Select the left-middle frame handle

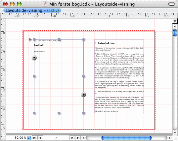pos(34,76)
